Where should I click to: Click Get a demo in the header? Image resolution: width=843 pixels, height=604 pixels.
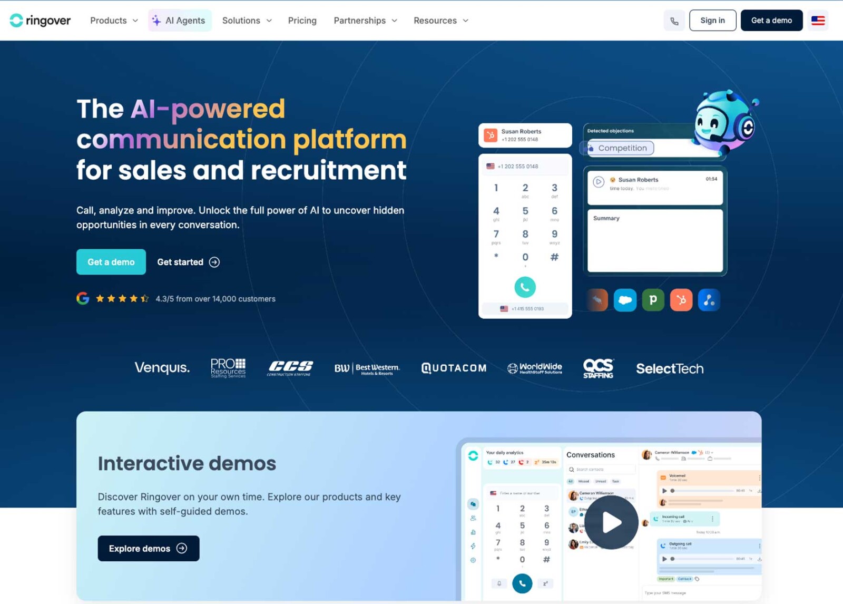[771, 21]
